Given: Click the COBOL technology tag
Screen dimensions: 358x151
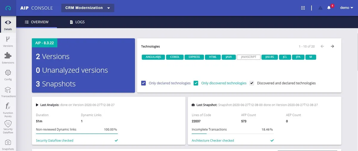Looking at the screenshot, I should click(175, 57).
